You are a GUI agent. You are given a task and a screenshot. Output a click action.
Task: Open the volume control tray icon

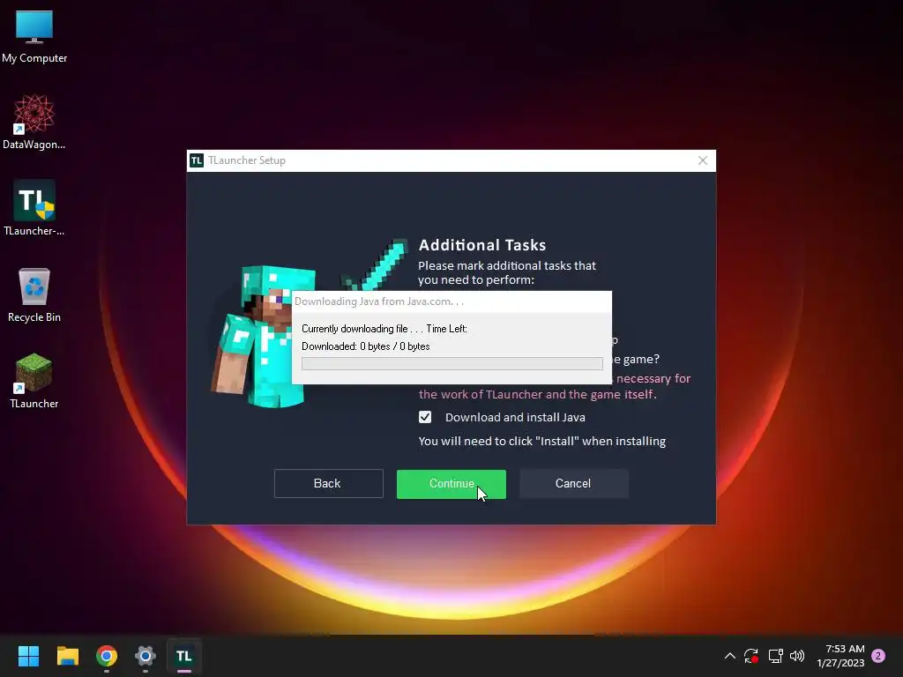(x=797, y=656)
